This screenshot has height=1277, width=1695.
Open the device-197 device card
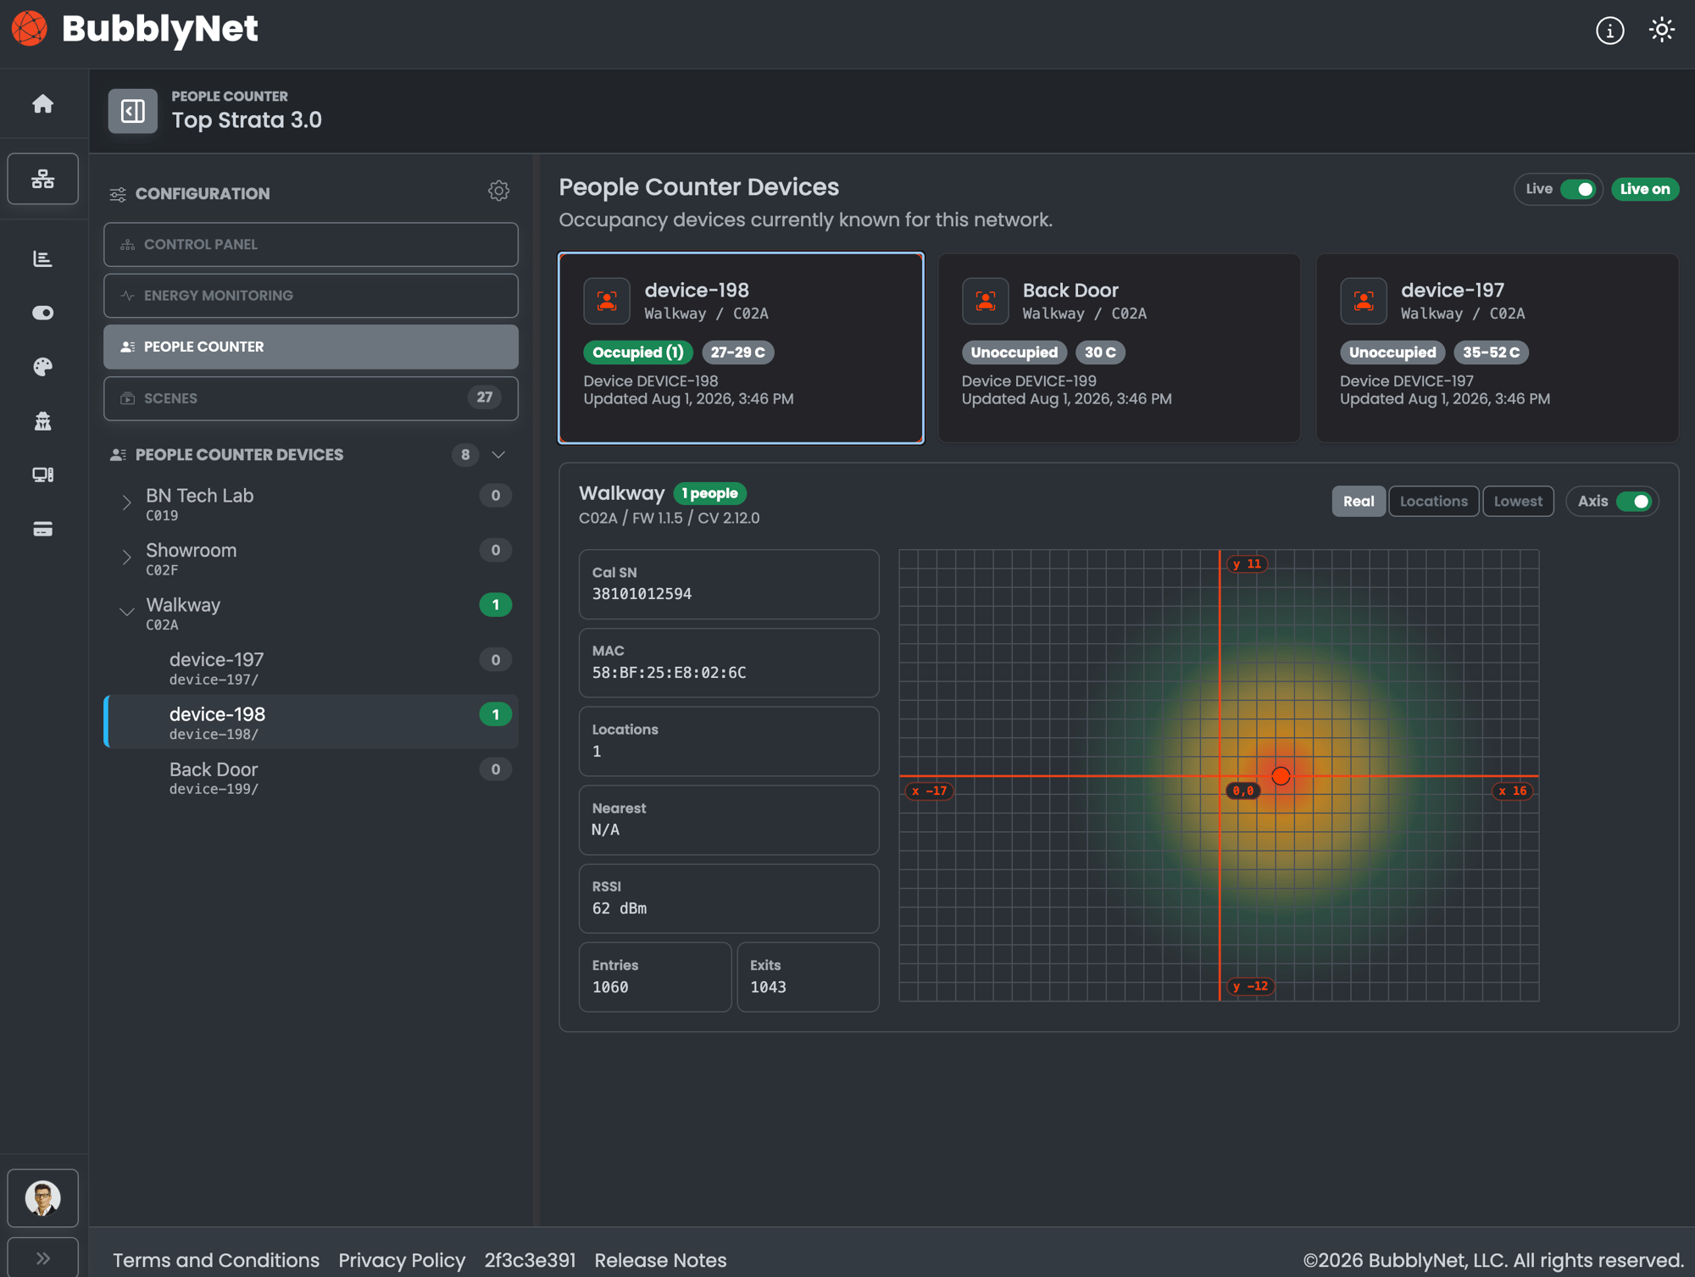pyautogui.click(x=1497, y=347)
